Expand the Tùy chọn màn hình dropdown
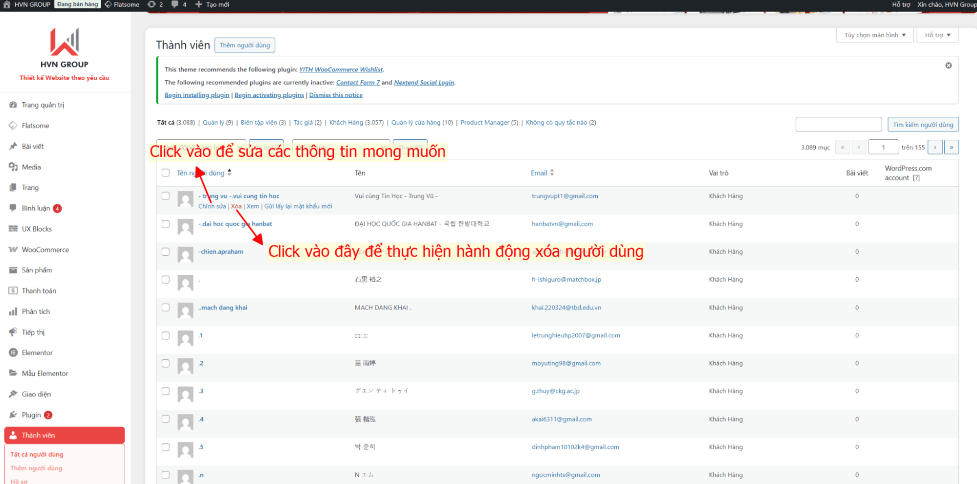The width and height of the screenshot is (977, 484). pyautogui.click(x=874, y=35)
